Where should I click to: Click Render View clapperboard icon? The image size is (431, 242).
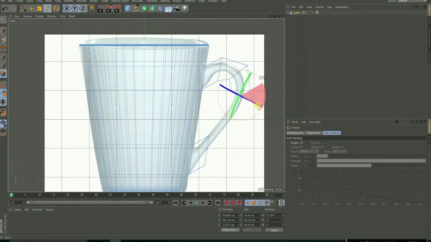100,8
